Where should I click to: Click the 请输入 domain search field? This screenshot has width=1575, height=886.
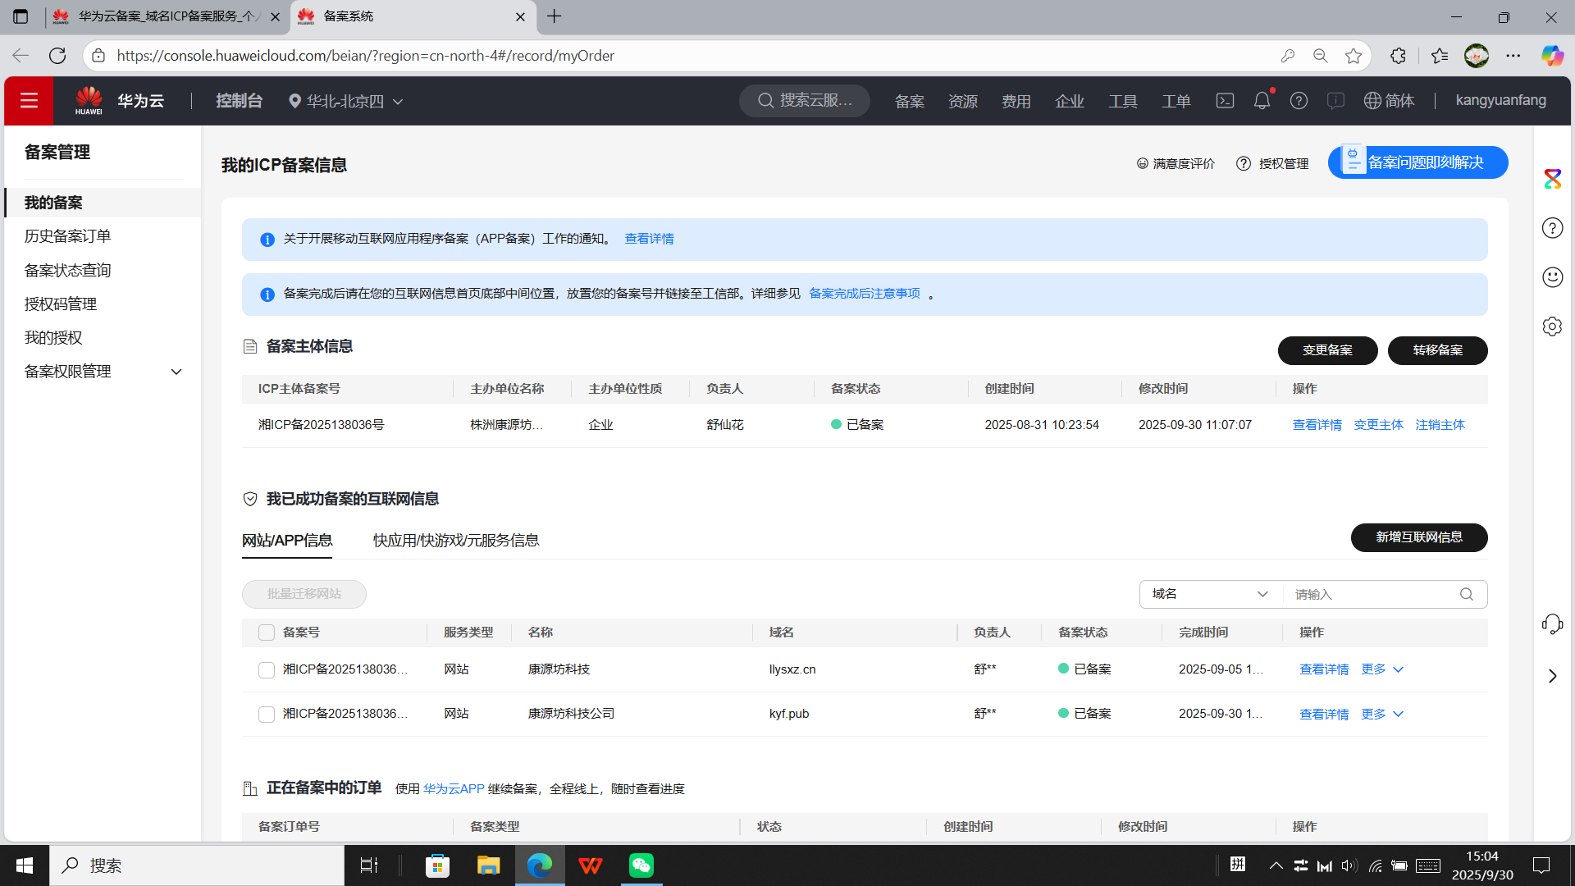click(x=1370, y=595)
